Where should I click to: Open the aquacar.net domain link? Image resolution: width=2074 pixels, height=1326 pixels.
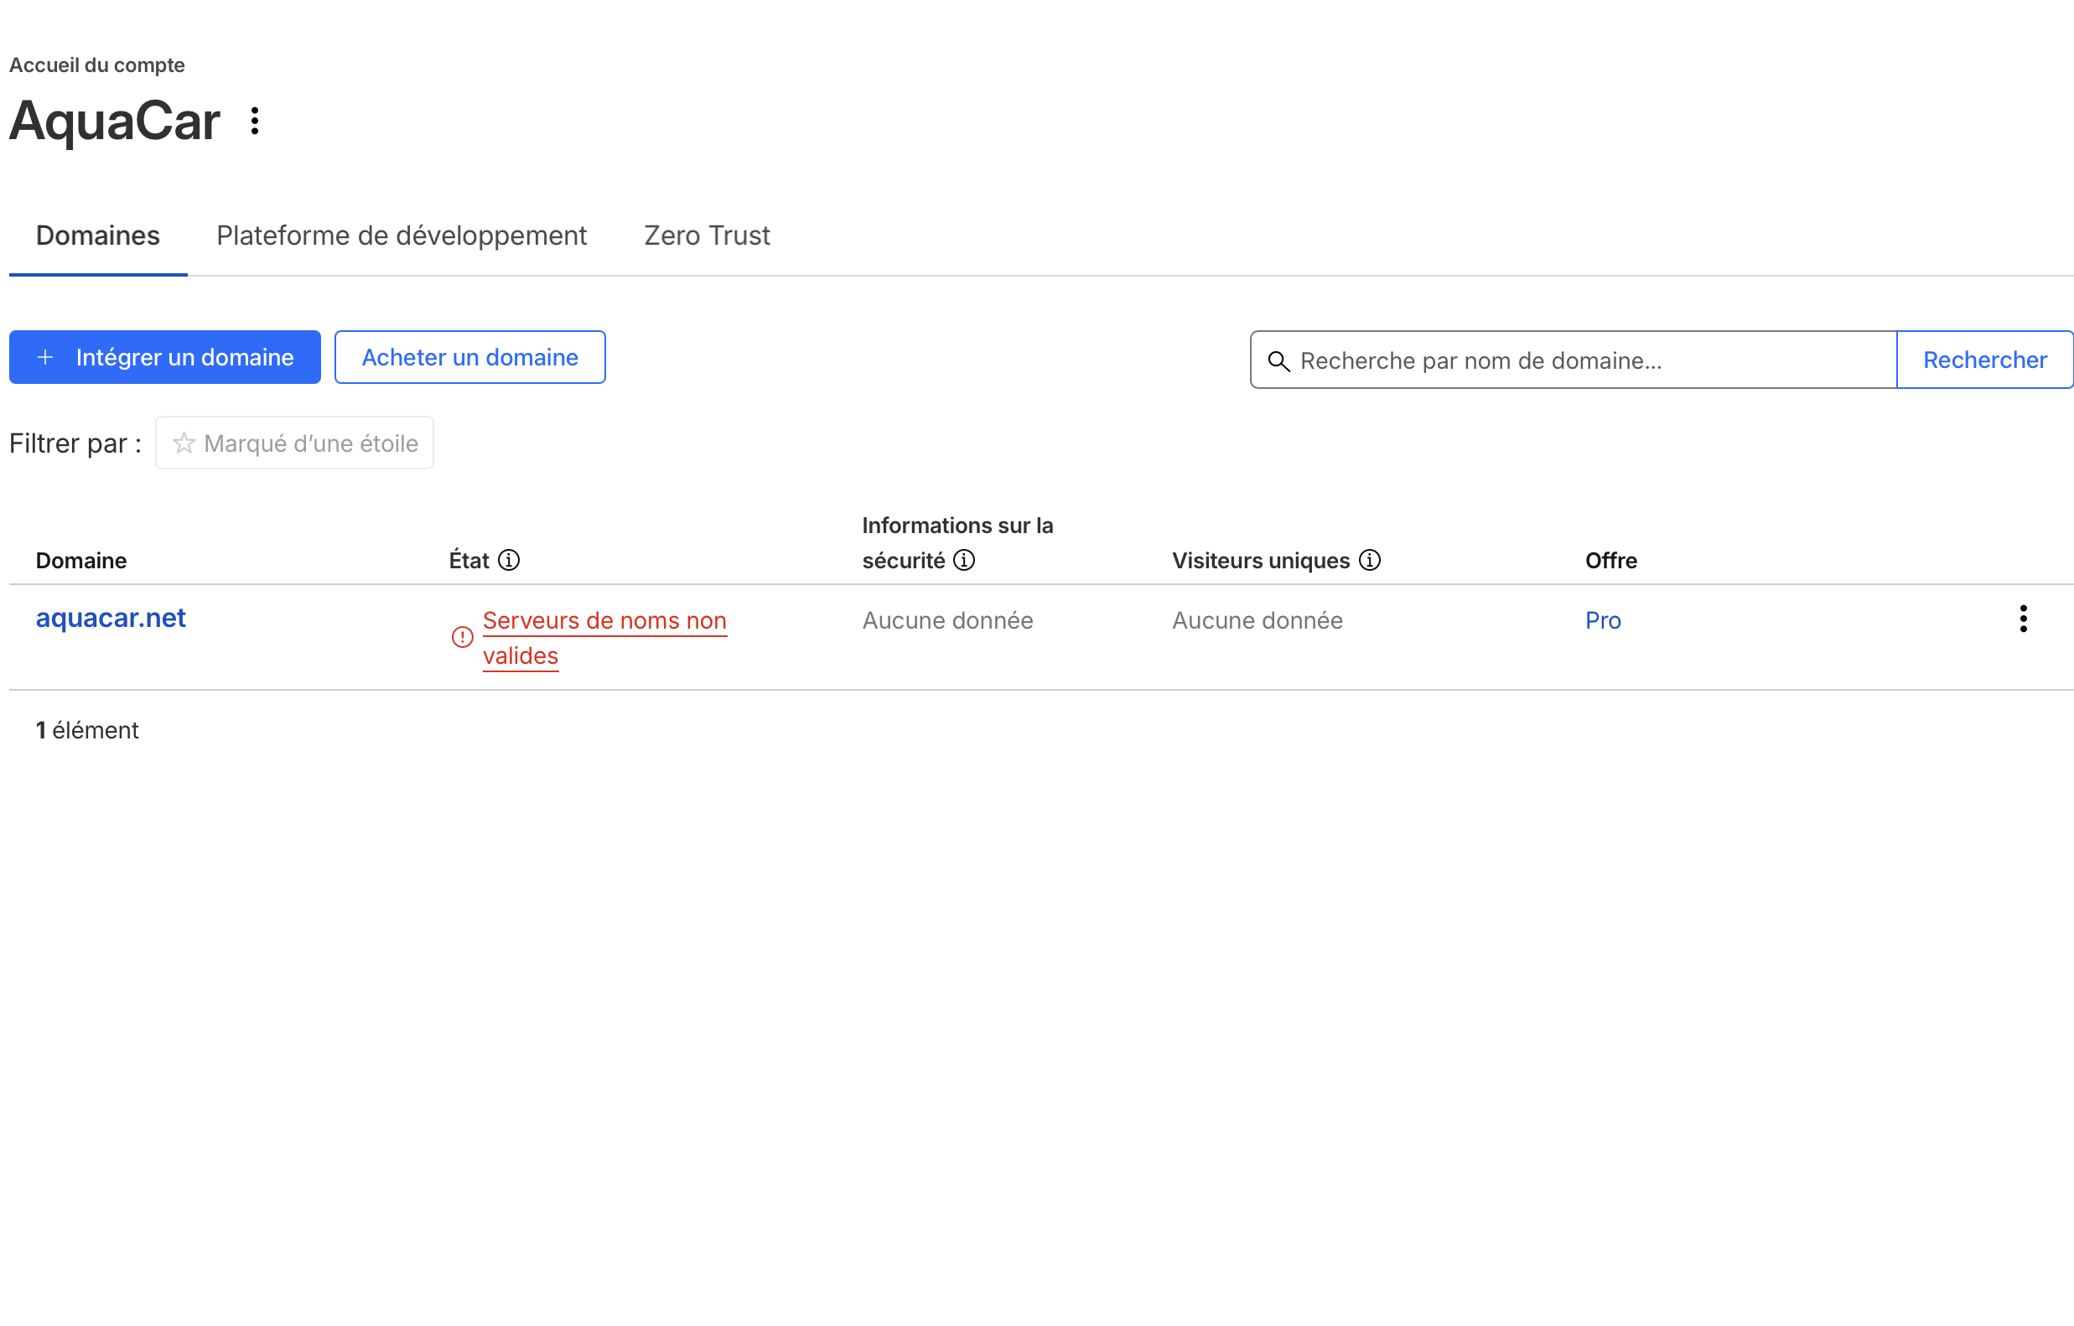pyautogui.click(x=111, y=619)
